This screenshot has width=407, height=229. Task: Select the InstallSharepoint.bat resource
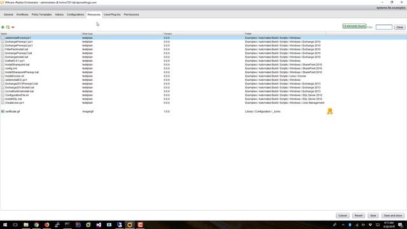click(17, 65)
